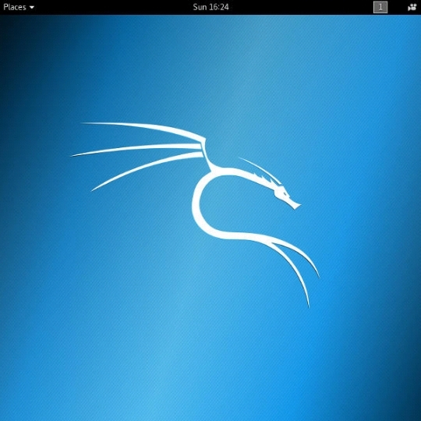Screen dimensions: 421x421
Task: Stop recording via the top-right camera indicator
Action: coord(412,7)
